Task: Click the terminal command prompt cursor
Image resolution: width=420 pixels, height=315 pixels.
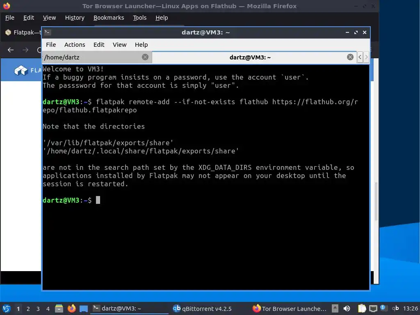Action: tap(98, 200)
